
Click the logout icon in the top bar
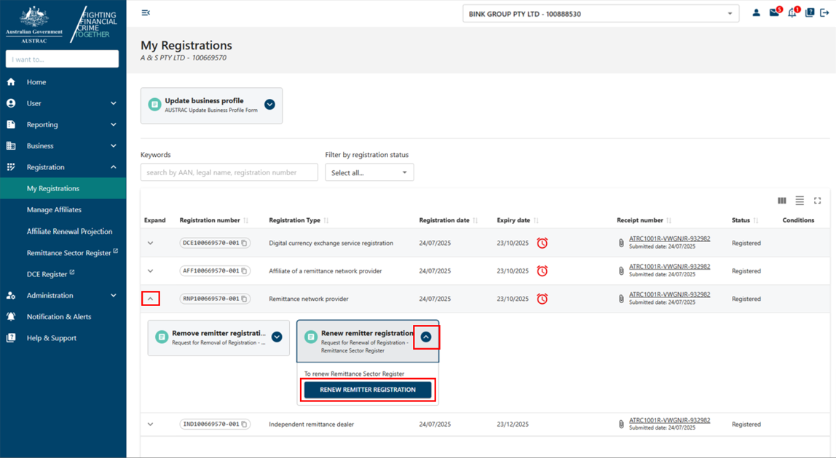[825, 12]
